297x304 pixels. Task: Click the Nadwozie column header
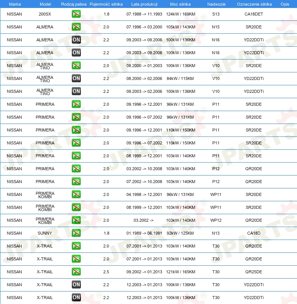216,4
